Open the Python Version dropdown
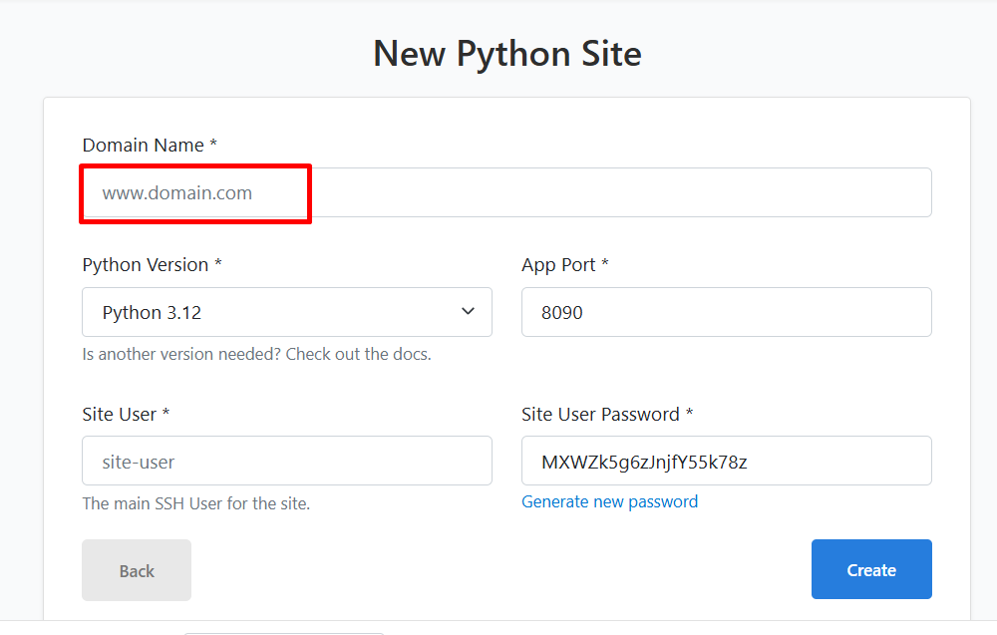This screenshot has width=997, height=635. coord(287,312)
